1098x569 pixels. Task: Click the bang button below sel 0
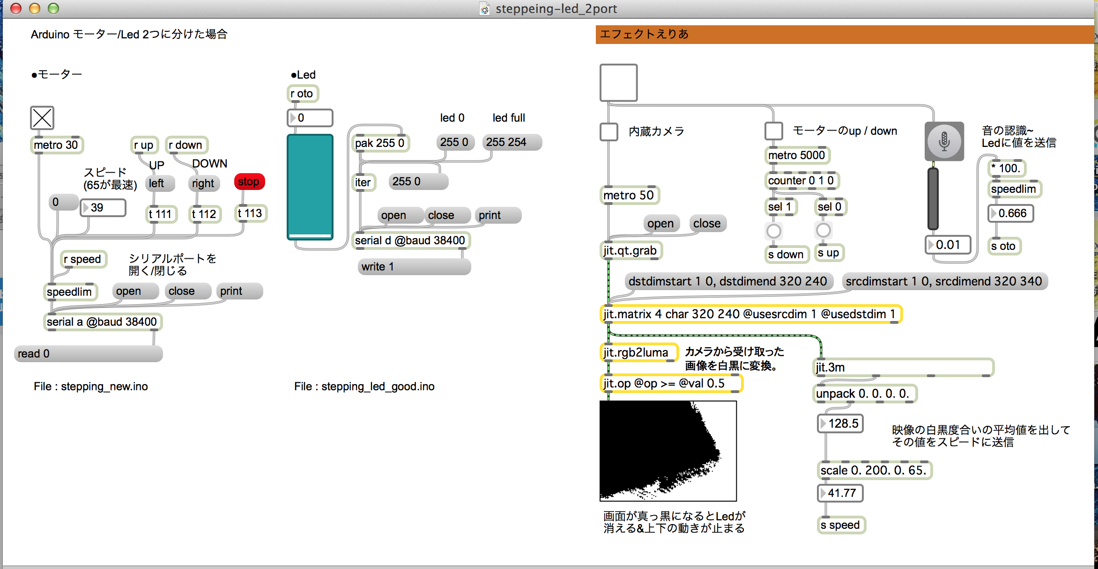pos(823,230)
